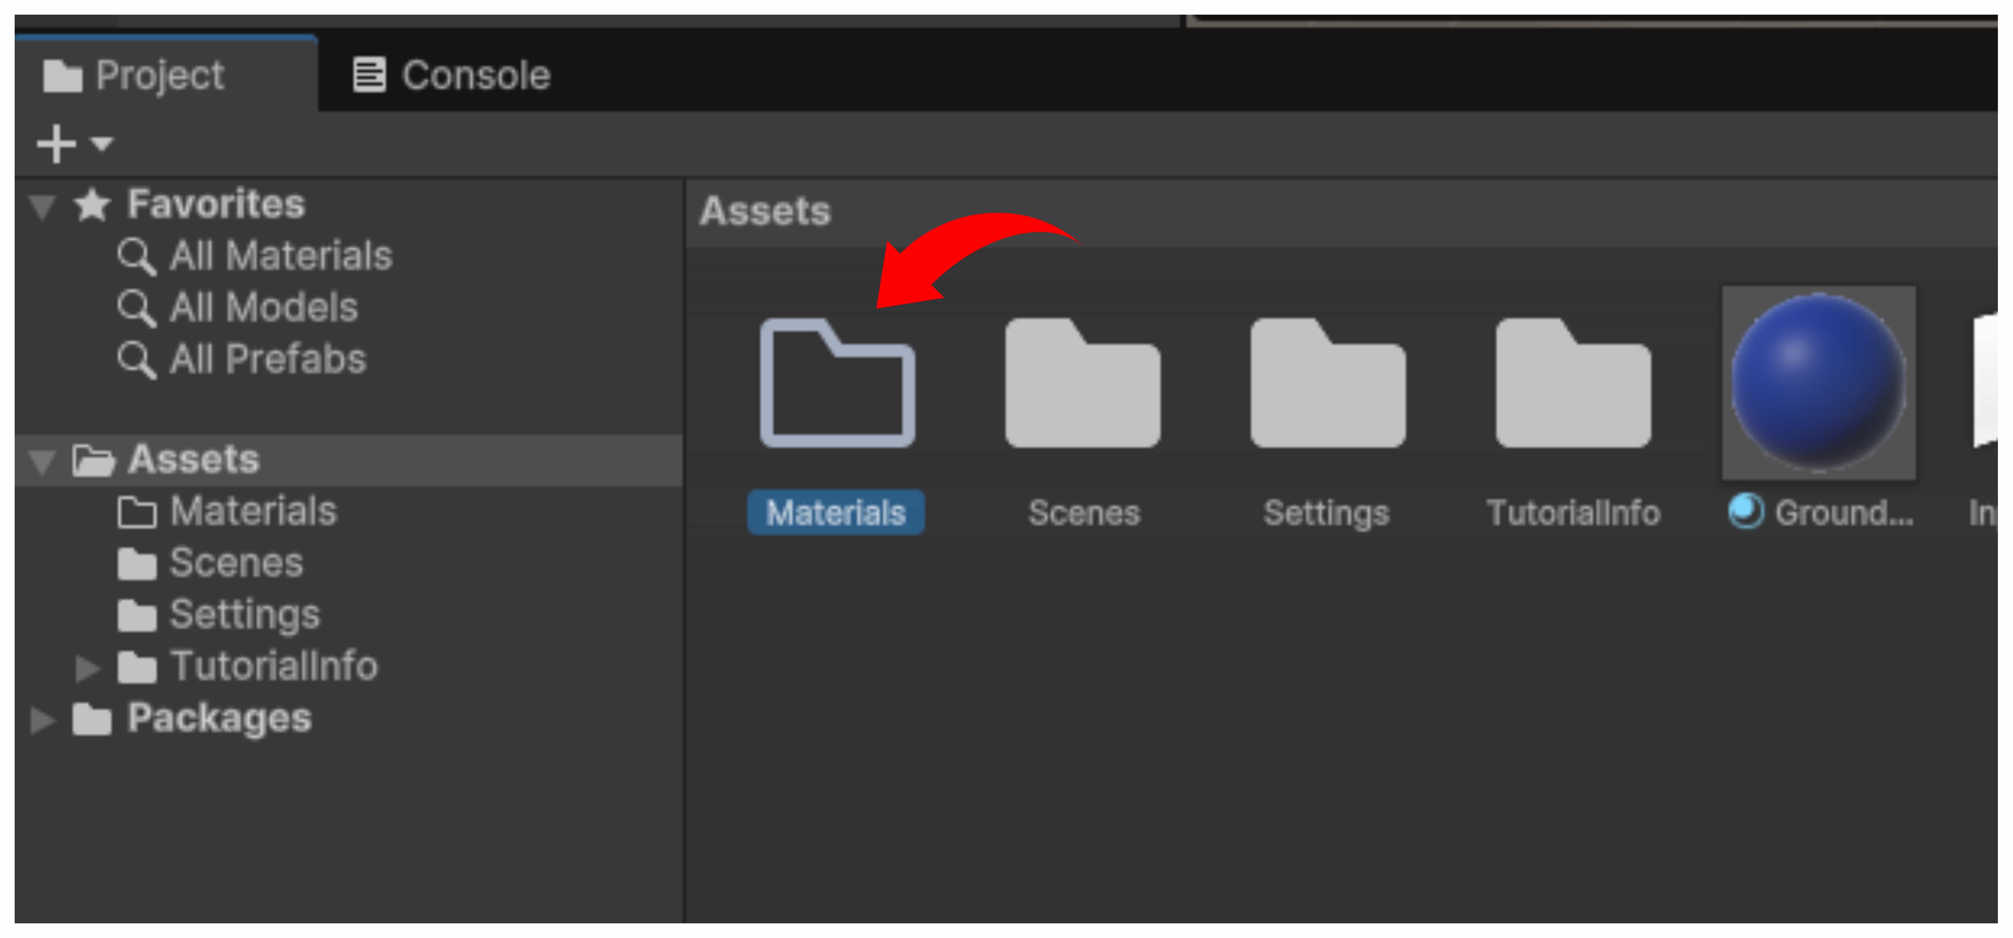Select Materials folder in the left tree

pyautogui.click(x=253, y=512)
